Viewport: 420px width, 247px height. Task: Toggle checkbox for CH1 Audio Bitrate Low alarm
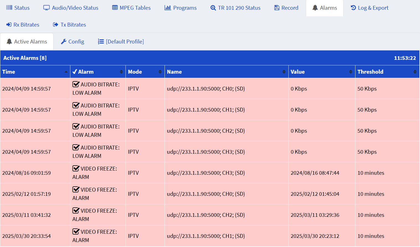(x=76, y=105)
